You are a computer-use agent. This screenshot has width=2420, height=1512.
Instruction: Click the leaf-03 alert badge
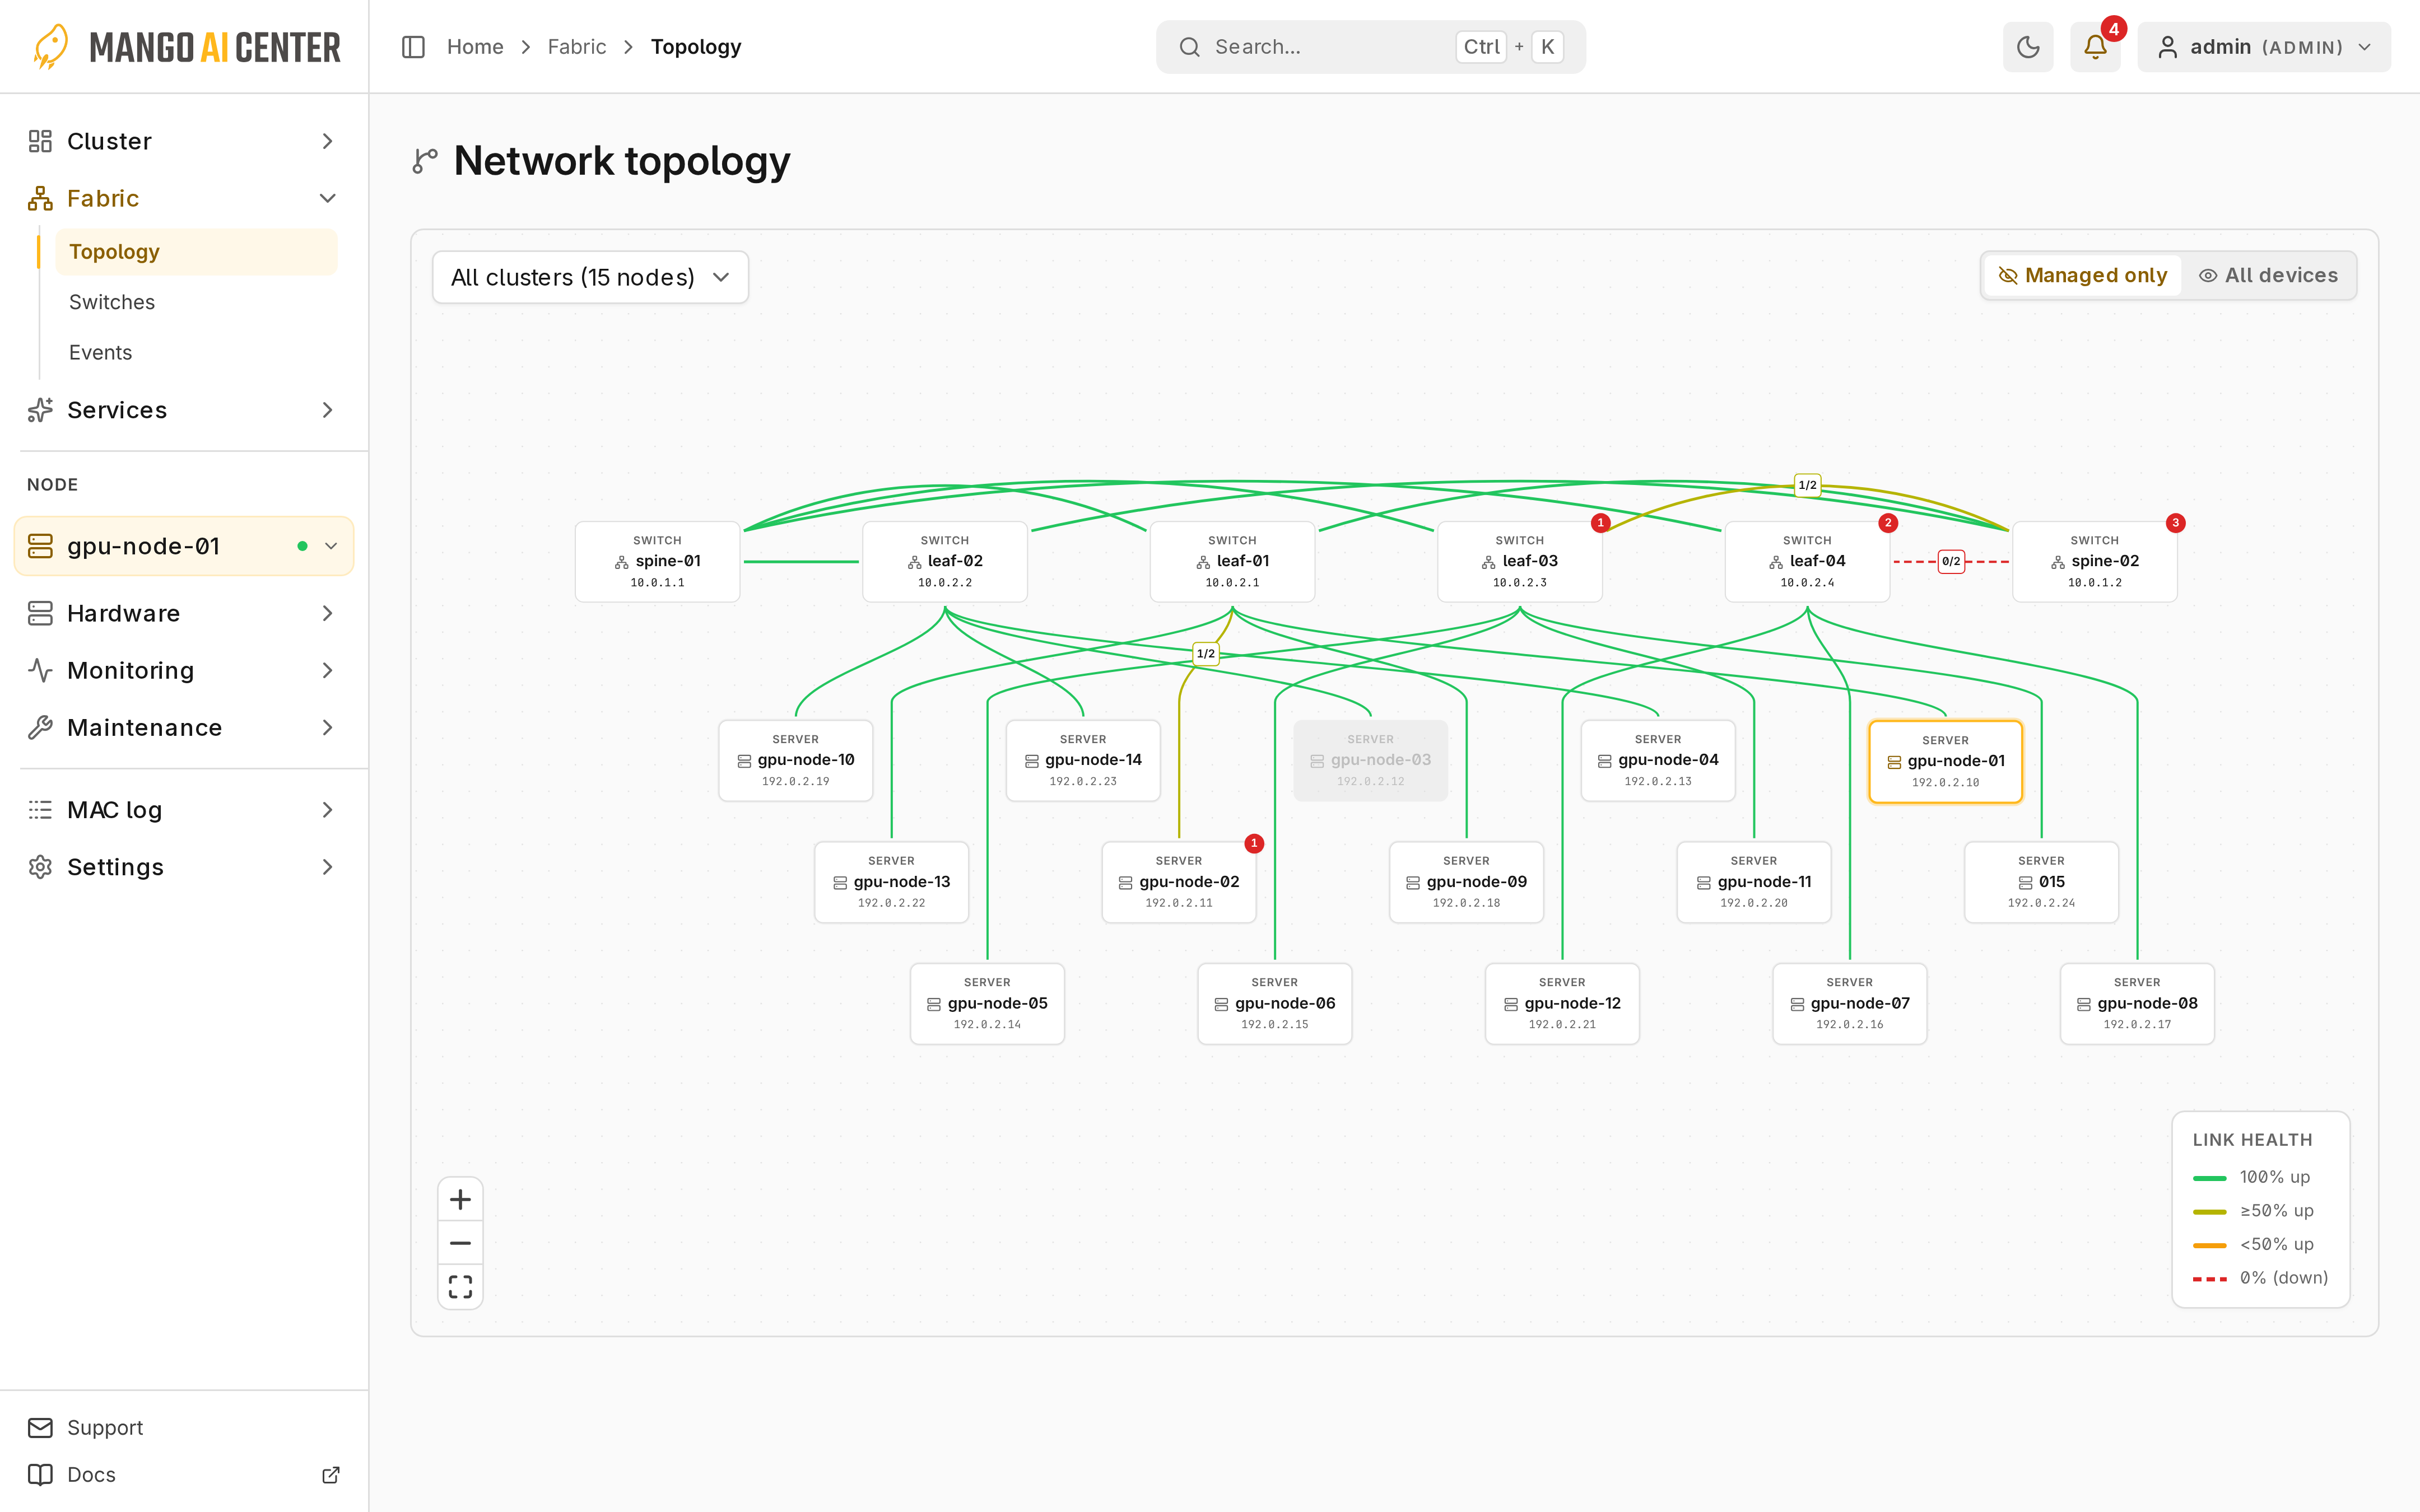(x=1600, y=523)
